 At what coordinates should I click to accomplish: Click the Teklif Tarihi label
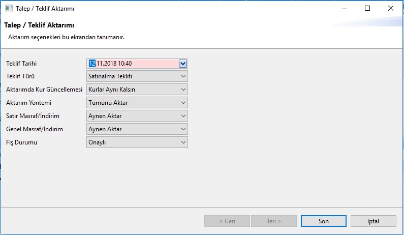coord(22,64)
